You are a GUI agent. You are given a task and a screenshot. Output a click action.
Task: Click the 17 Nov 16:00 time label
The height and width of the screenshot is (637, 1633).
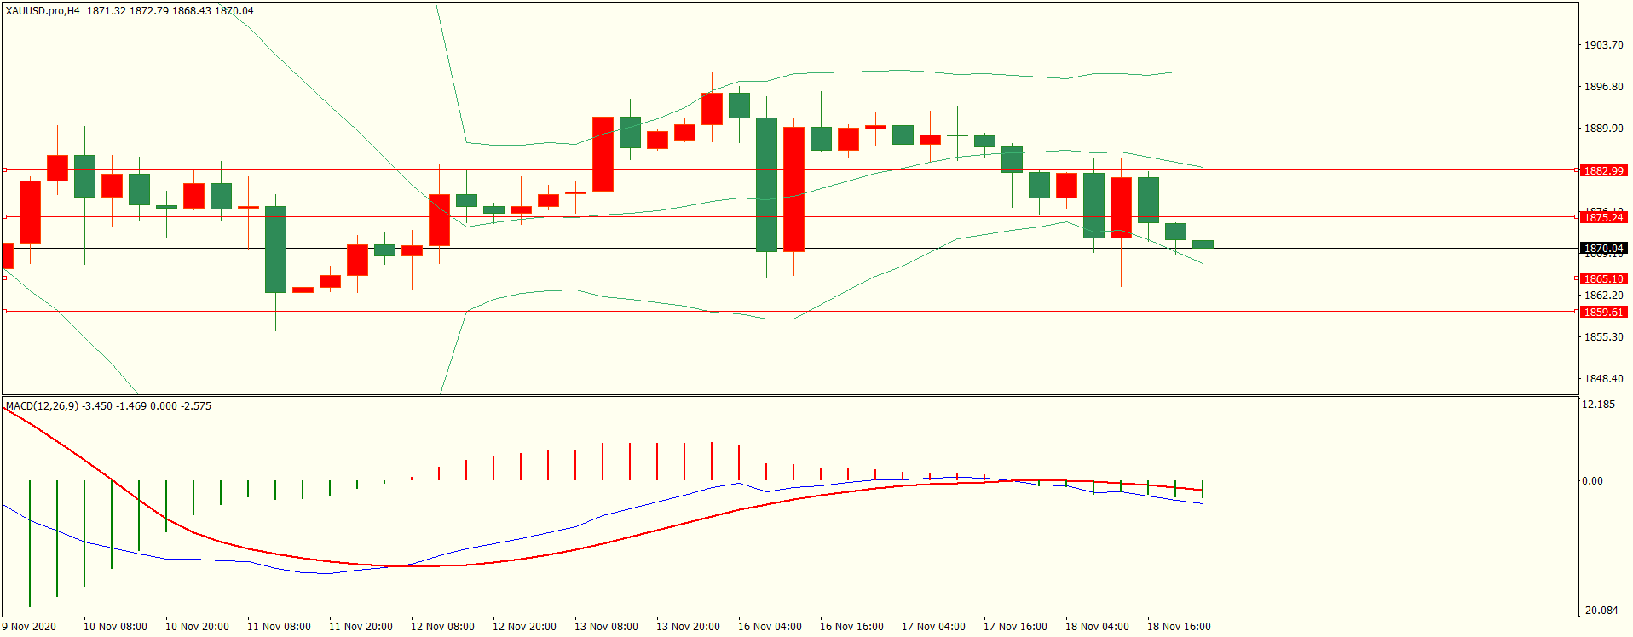[x=1015, y=627]
